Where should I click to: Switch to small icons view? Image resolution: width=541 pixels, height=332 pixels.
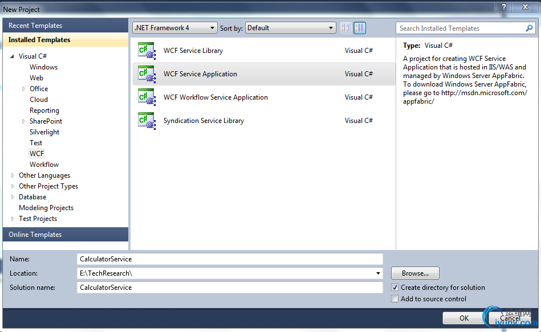pos(345,28)
